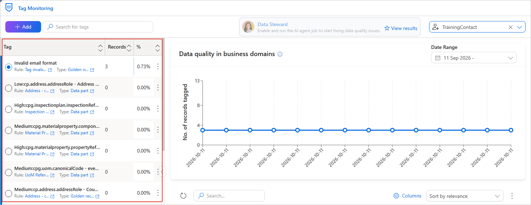Viewport: 531px width, 205px height.
Task: Select radio button for High:cpg.inspectionplan.inspectionRef
Action: tap(9, 109)
